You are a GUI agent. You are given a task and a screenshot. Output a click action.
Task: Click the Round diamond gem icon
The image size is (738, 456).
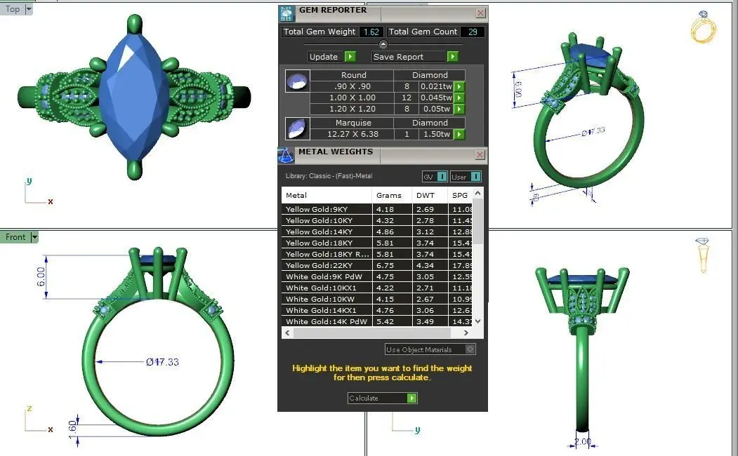click(298, 81)
